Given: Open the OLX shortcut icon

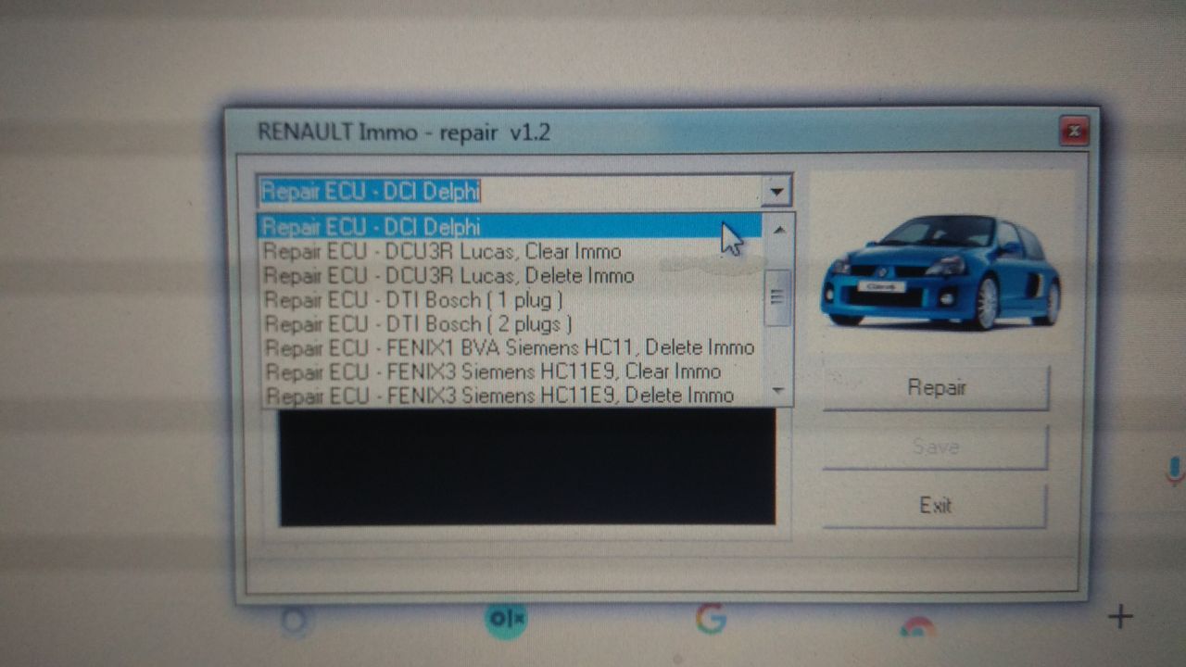Looking at the screenshot, I should click(x=506, y=618).
